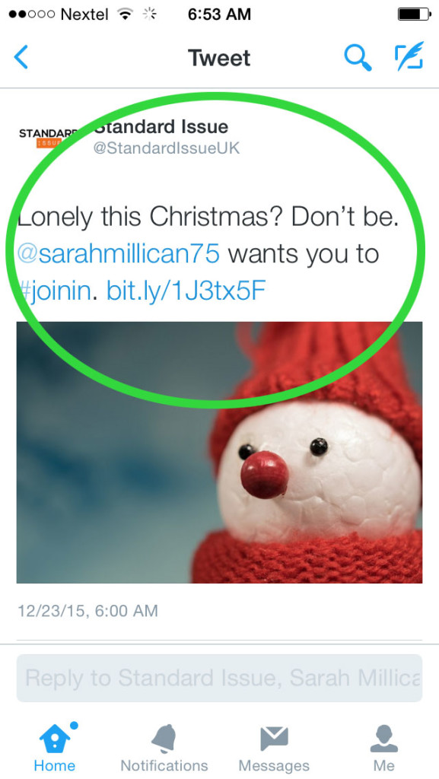Tap the Tweet title in header
This screenshot has height=779, width=439.
click(x=219, y=58)
